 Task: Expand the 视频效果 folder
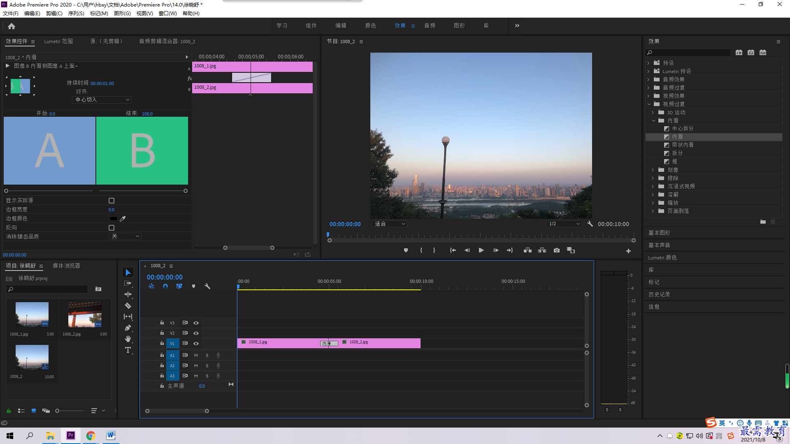[648, 96]
